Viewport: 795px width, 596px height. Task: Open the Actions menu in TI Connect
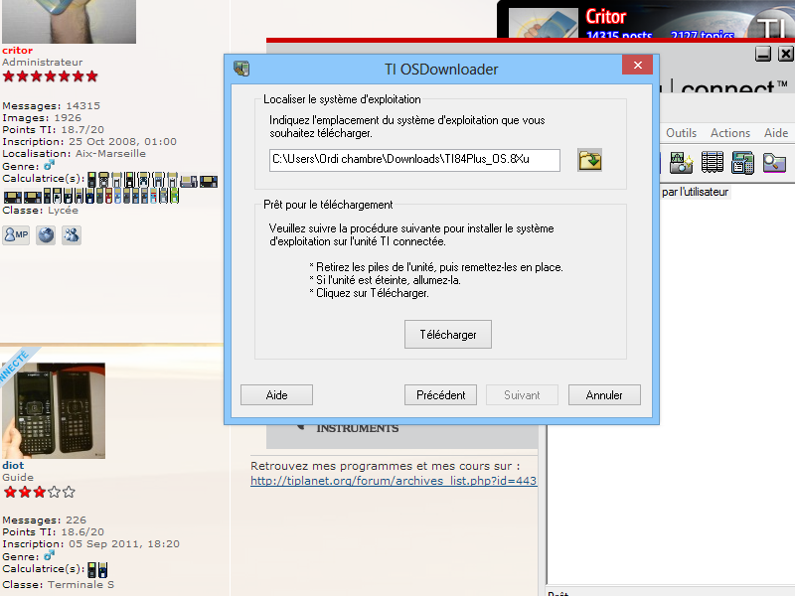point(730,133)
